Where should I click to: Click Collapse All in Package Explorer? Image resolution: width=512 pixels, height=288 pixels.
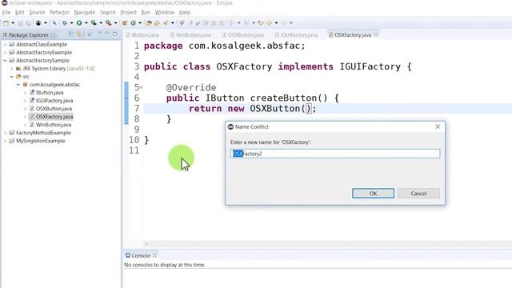tap(71, 34)
